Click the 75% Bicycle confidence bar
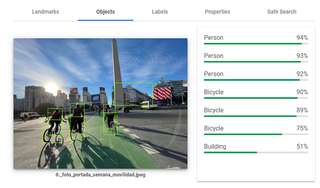The width and height of the screenshot is (320, 188). pos(256,134)
